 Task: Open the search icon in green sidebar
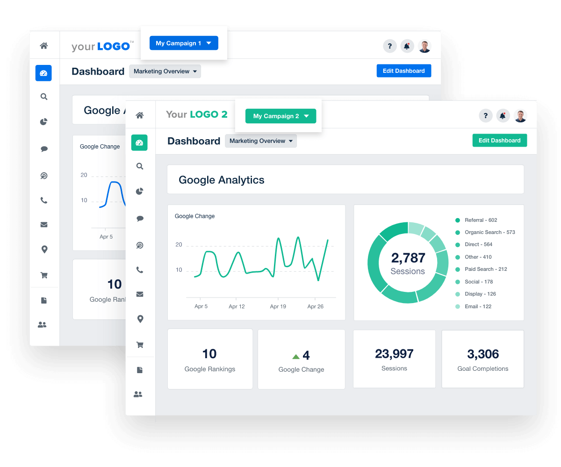click(x=139, y=166)
